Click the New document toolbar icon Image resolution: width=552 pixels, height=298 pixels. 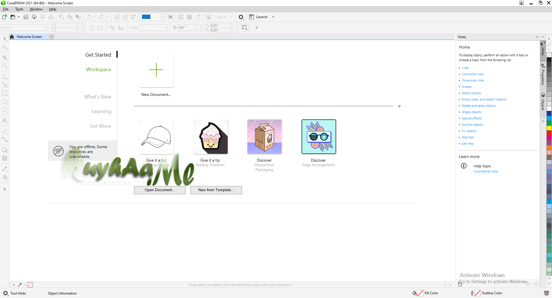[x=5, y=17]
